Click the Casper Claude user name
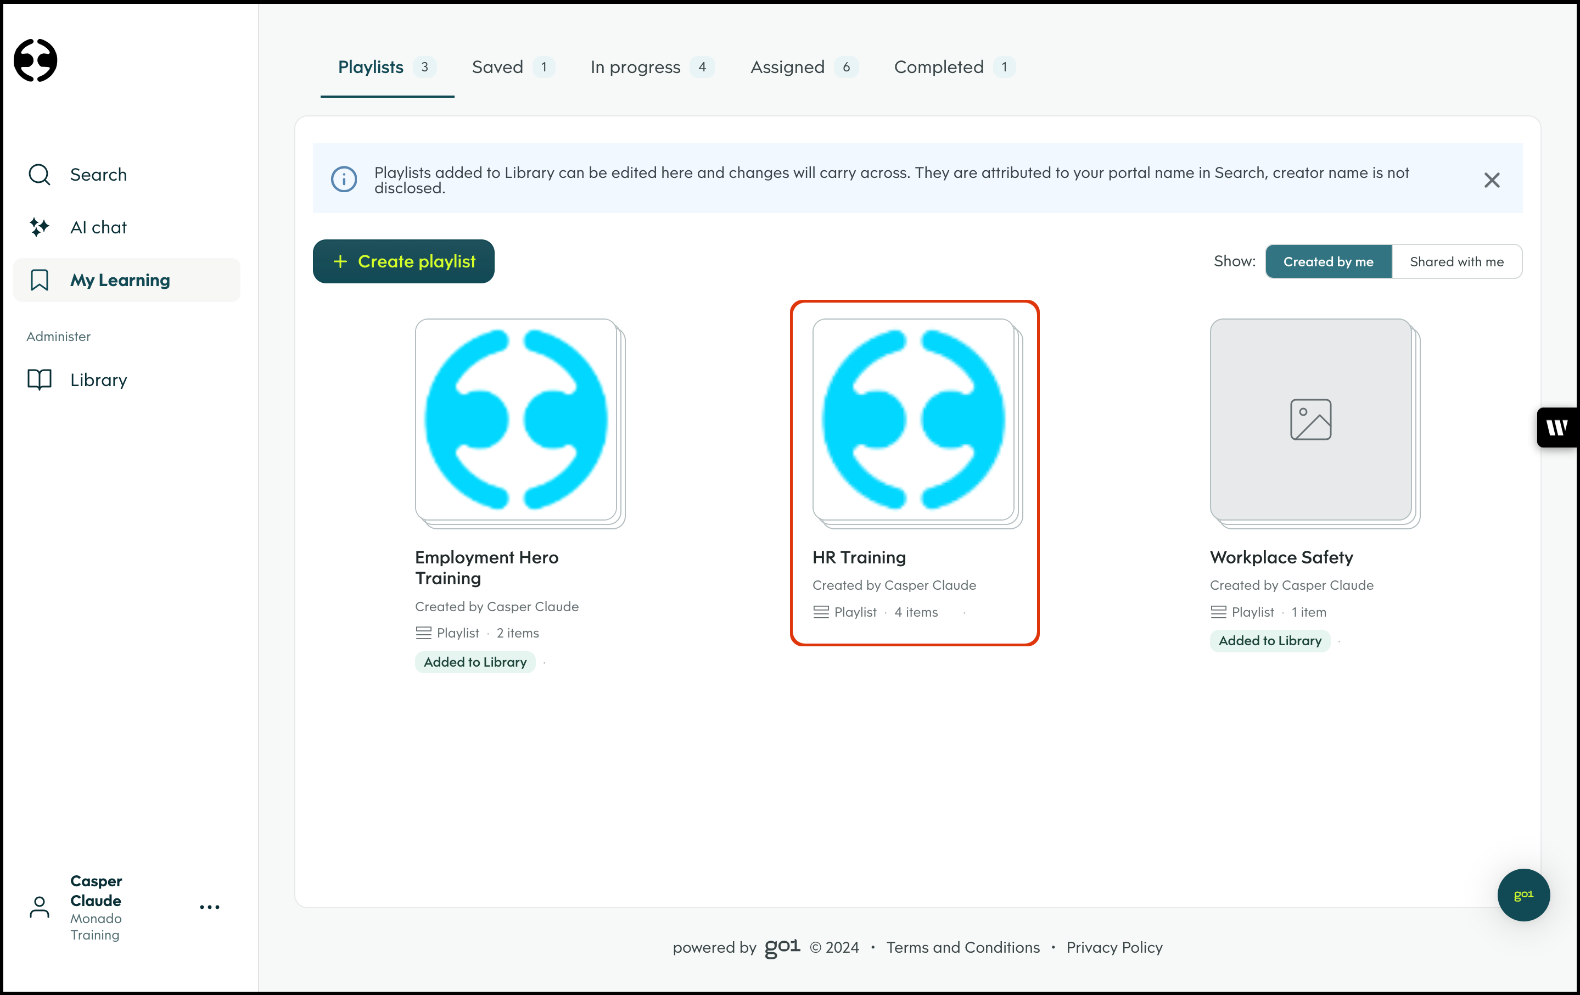The image size is (1580, 995). (x=97, y=891)
